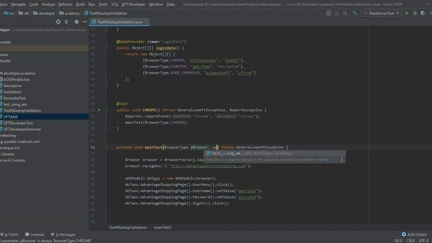Viewport: 432px width, 243px height.
Task: Open the Analyze menu
Action: (48, 5)
